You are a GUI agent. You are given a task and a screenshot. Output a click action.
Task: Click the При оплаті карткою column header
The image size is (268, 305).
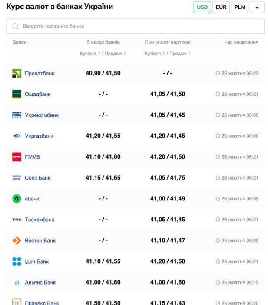coord(167,42)
